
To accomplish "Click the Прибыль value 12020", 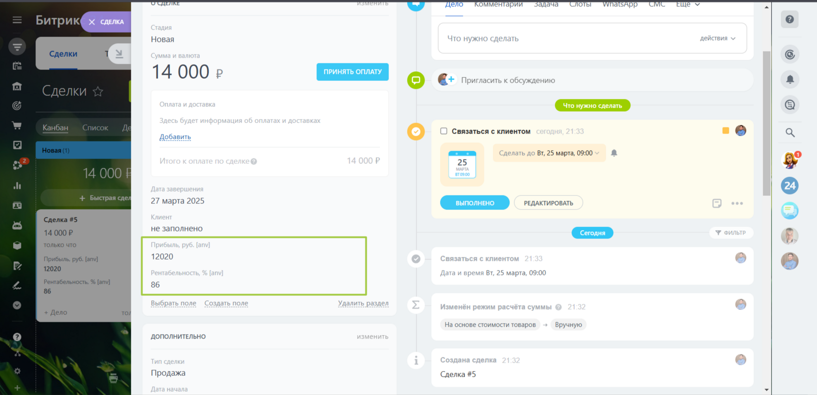I will [162, 257].
